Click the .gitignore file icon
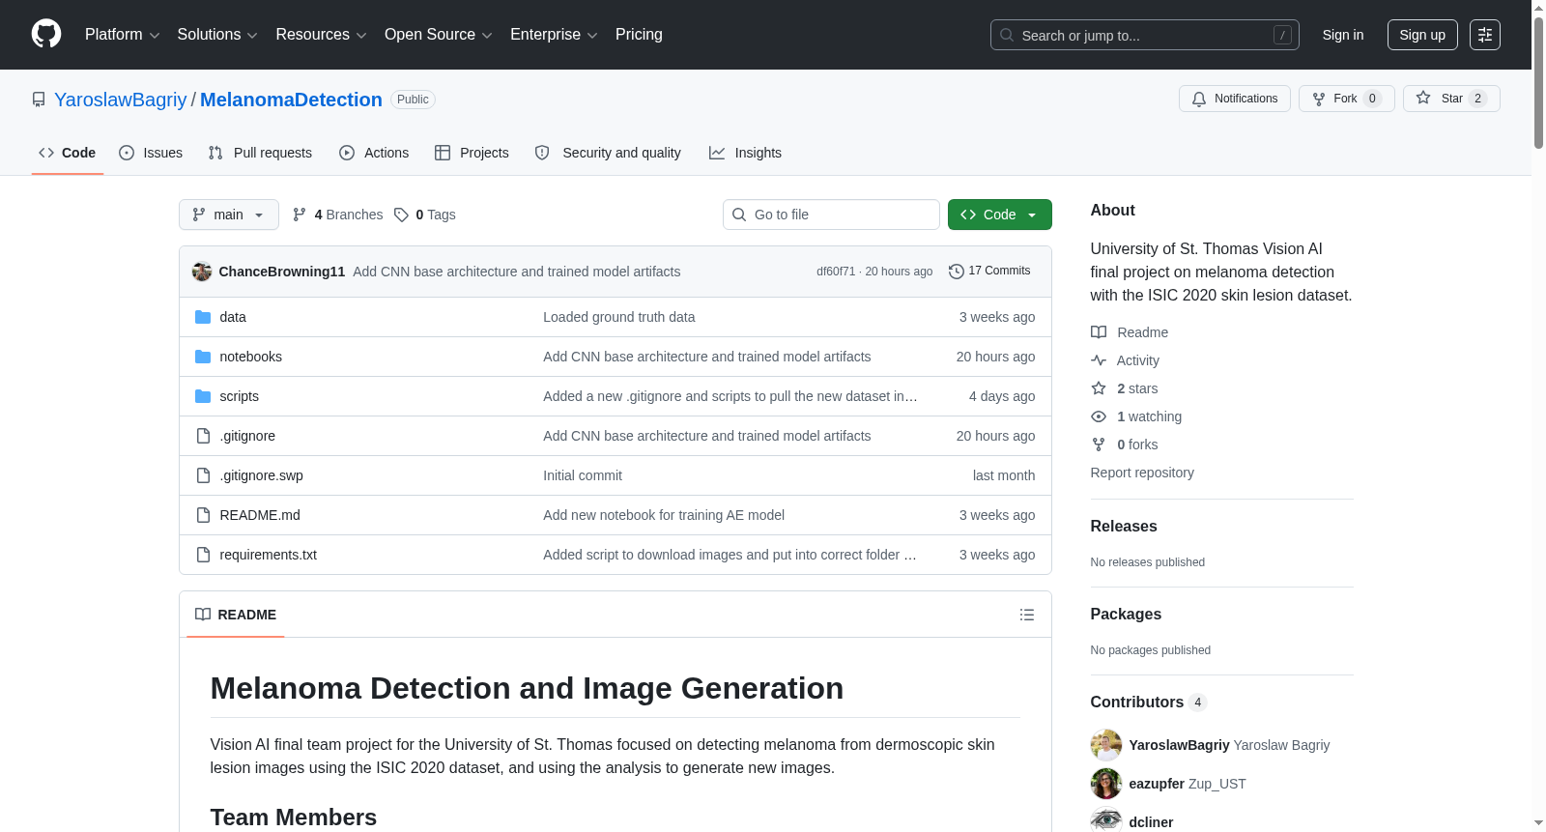1546x832 pixels. (x=203, y=436)
